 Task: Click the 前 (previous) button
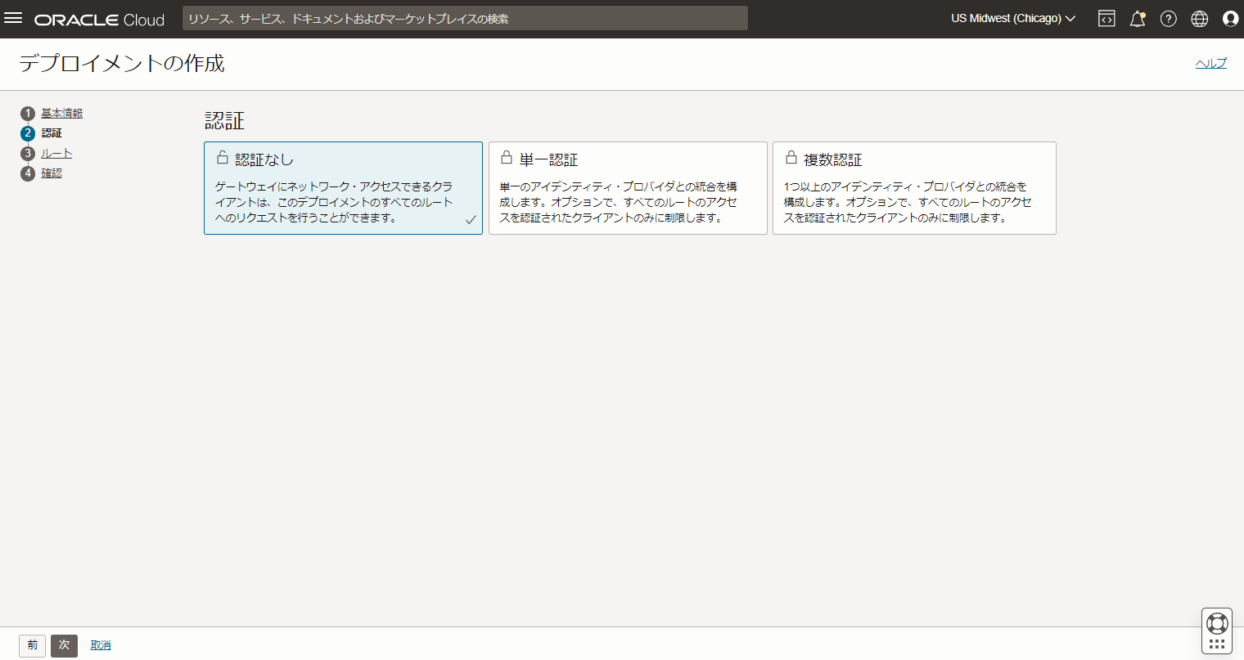33,645
